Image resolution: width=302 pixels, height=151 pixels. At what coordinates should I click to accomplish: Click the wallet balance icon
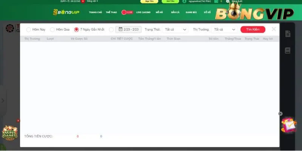point(216,1)
